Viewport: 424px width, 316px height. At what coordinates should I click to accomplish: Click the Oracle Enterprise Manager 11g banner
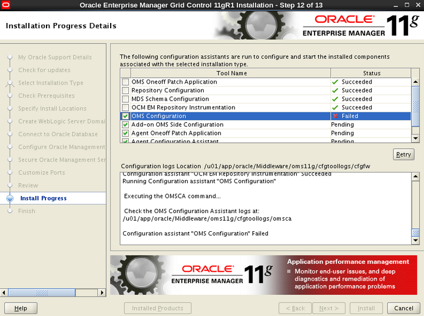point(264,275)
